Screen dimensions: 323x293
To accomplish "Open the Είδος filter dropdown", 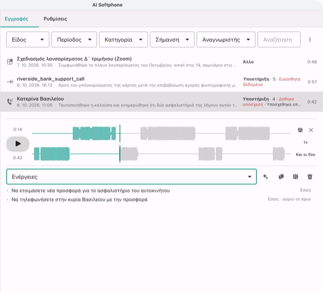I will (28, 39).
